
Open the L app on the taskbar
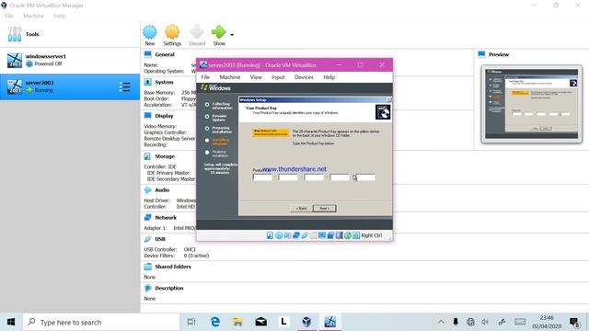tap(283, 322)
